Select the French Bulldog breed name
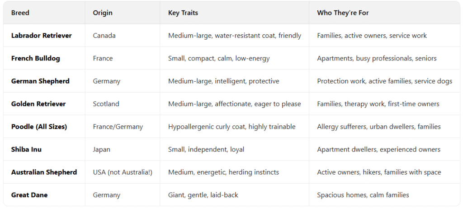Viewport: 463px width, 208px height. (36, 58)
